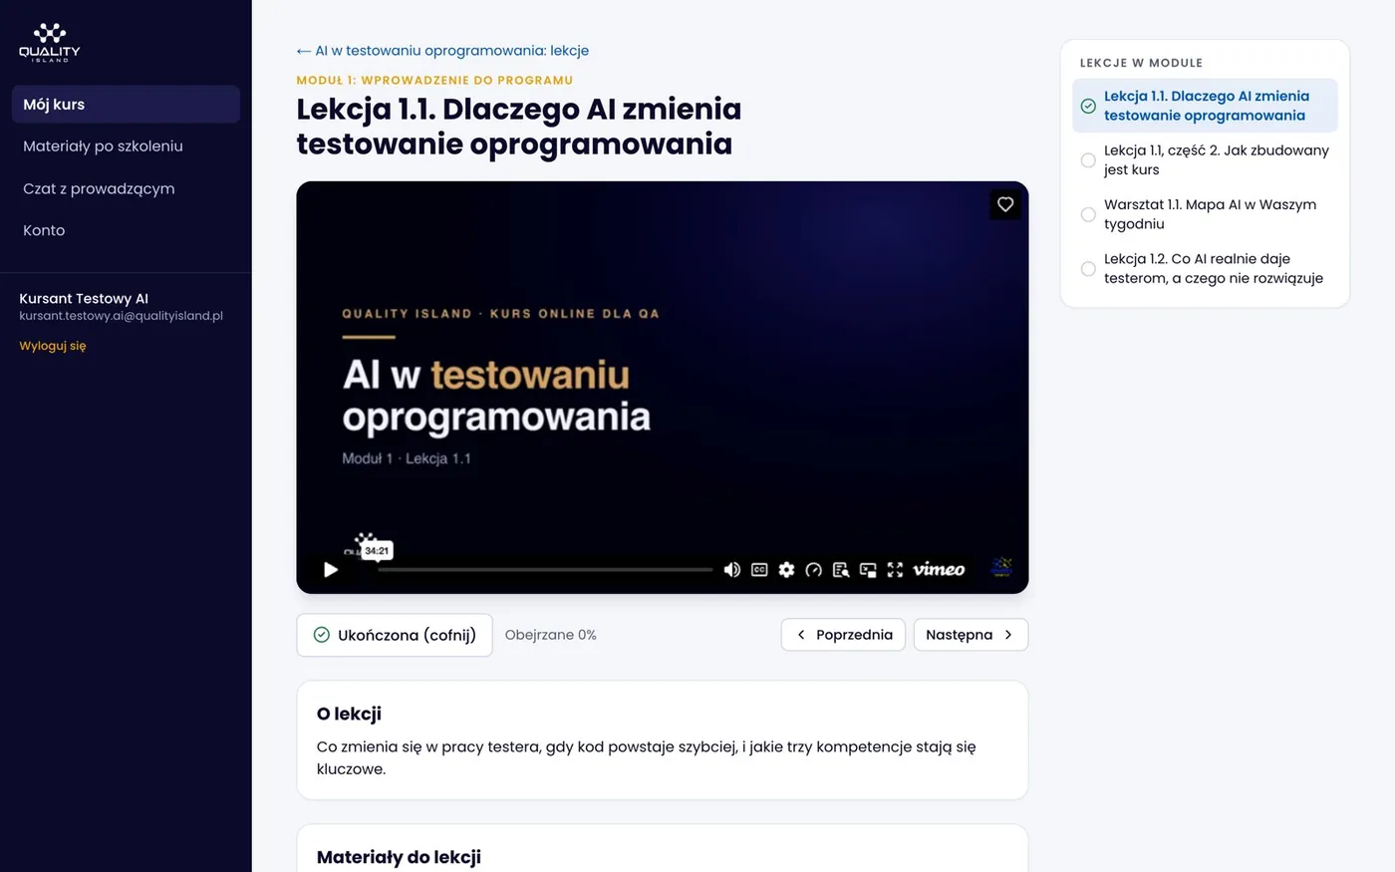
Task: Like the video with the heart icon
Action: point(1005,204)
